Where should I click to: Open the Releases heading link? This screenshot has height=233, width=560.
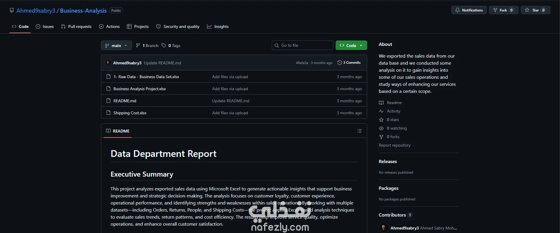[x=388, y=162]
